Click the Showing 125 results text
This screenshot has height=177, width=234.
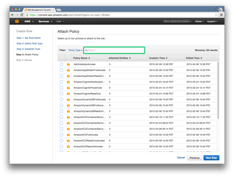[x=206, y=50]
